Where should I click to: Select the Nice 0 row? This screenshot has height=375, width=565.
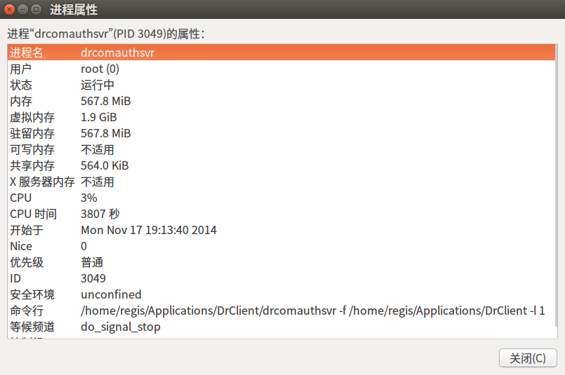tap(281, 246)
